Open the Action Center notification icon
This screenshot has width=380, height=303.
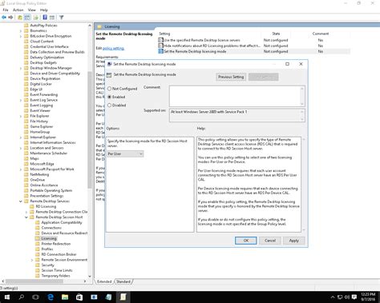click(354, 297)
